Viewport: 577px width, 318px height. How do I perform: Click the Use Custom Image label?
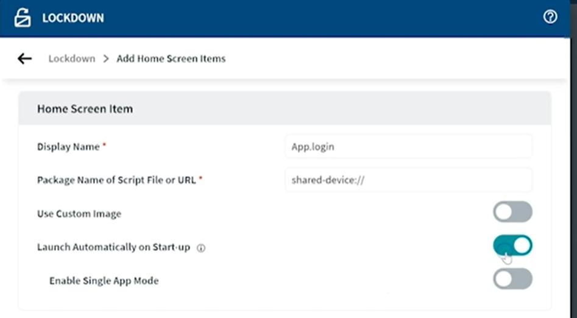point(79,214)
